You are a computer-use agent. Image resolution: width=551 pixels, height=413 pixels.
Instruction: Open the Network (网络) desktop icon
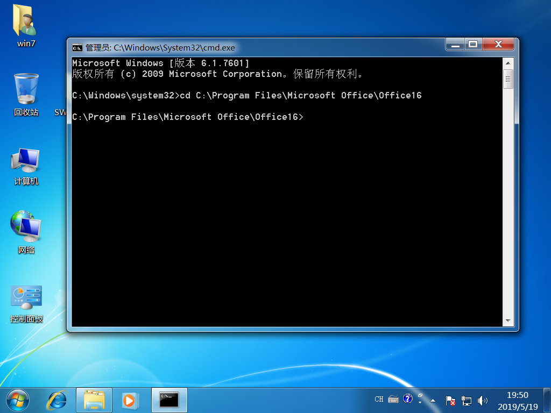pos(26,232)
